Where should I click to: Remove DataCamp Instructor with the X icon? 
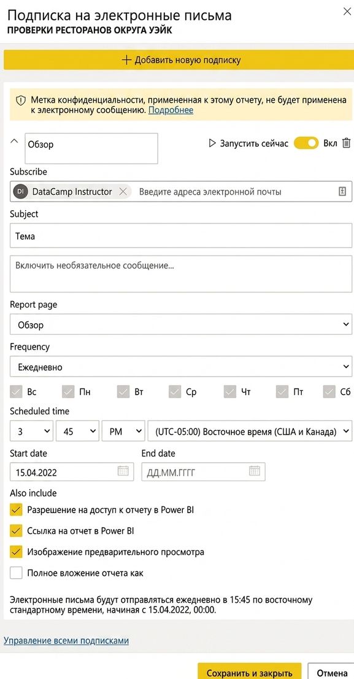pyautogui.click(x=123, y=192)
